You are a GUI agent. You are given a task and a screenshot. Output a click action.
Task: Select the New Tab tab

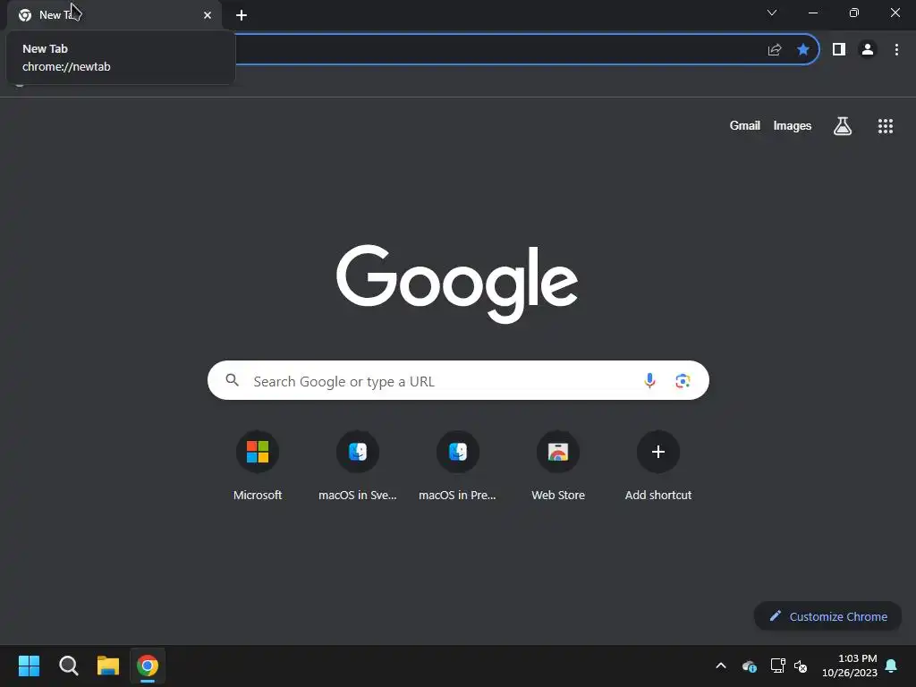(x=114, y=14)
